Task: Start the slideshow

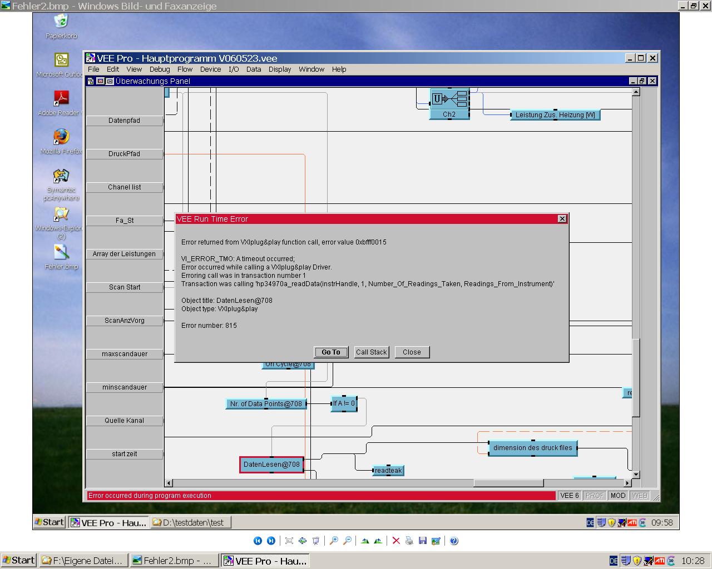Action: coord(316,541)
